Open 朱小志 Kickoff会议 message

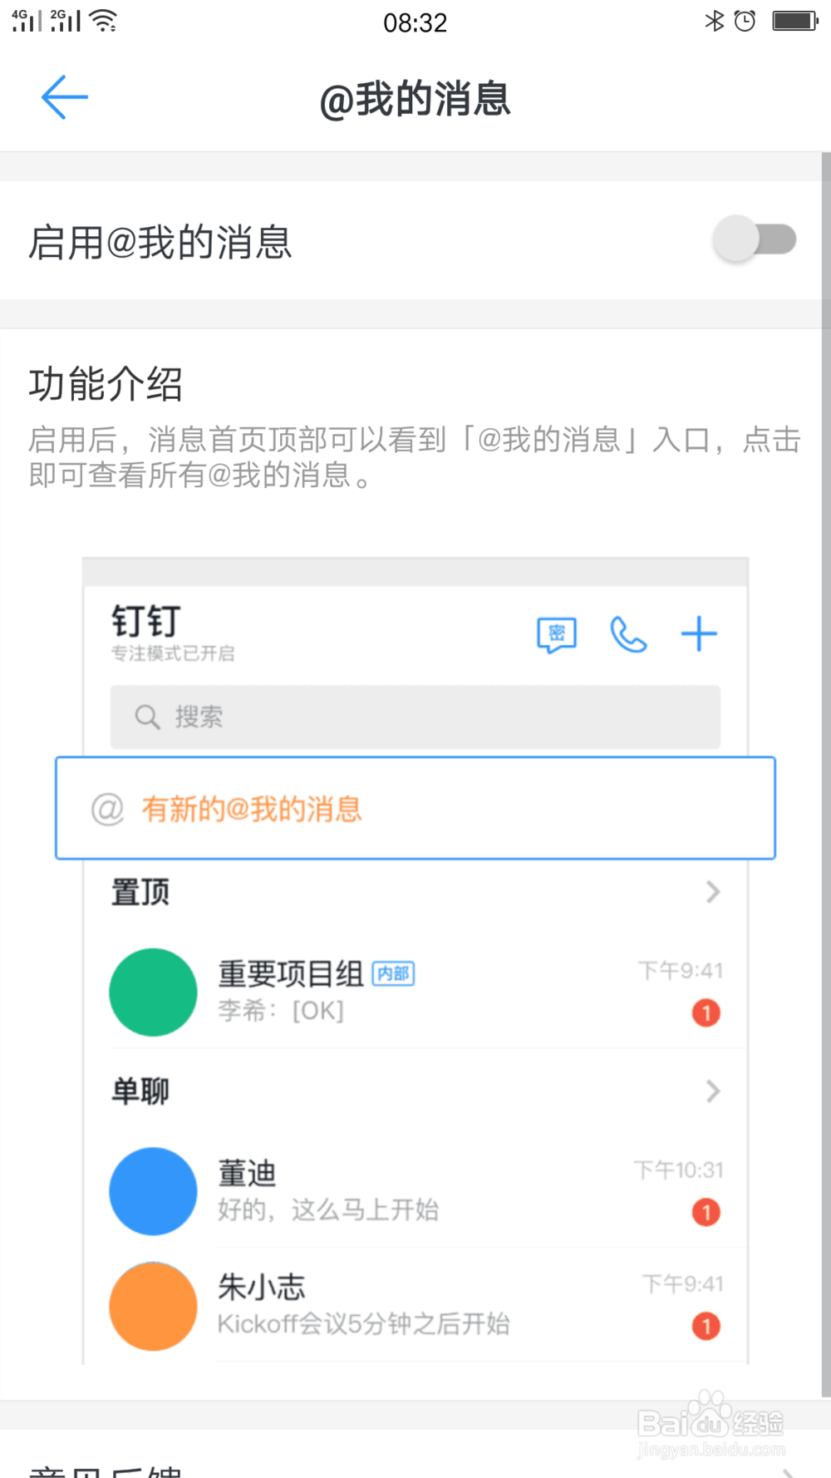[x=415, y=1306]
